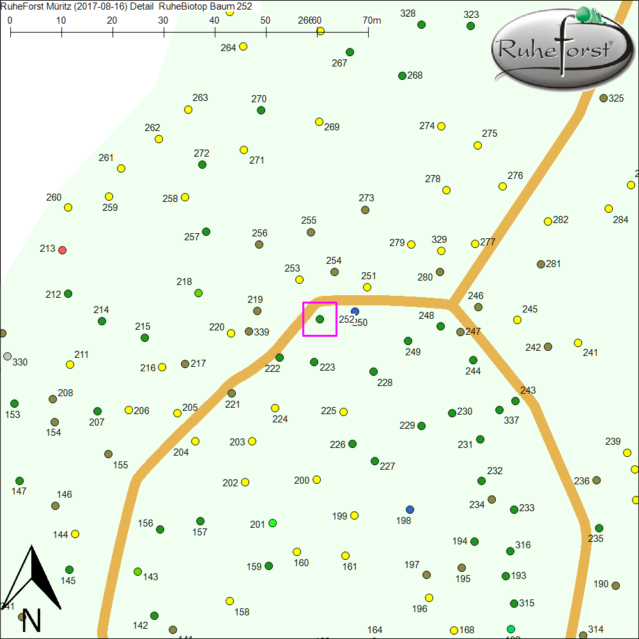Click the light green marker 201
Image resolution: width=639 pixels, height=639 pixels.
pyautogui.click(x=273, y=523)
